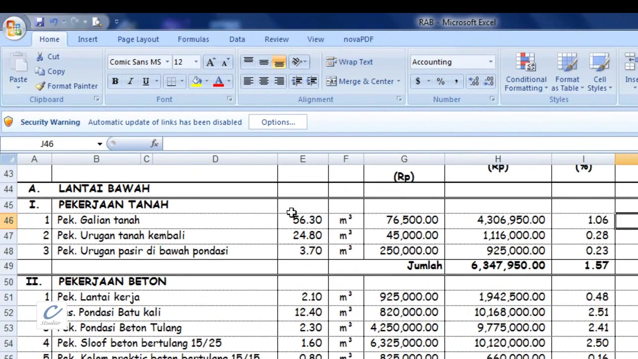The image size is (638, 359).
Task: Open the Font Color dropdown arrow
Action: pyautogui.click(x=229, y=81)
